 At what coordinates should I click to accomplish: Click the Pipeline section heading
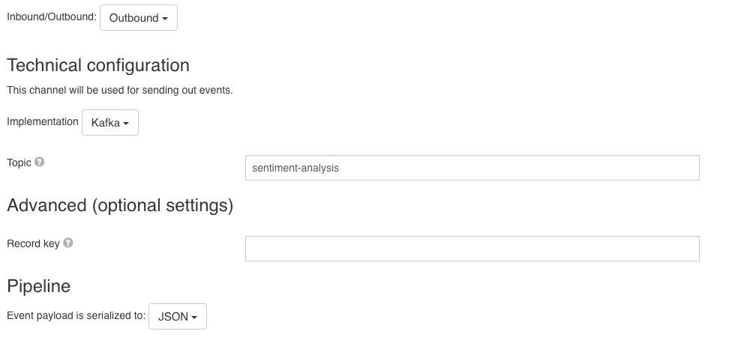click(39, 286)
